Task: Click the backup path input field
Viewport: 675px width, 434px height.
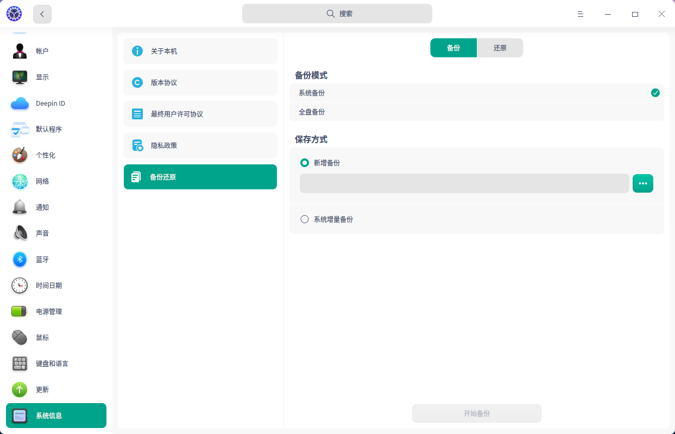Action: [x=464, y=183]
